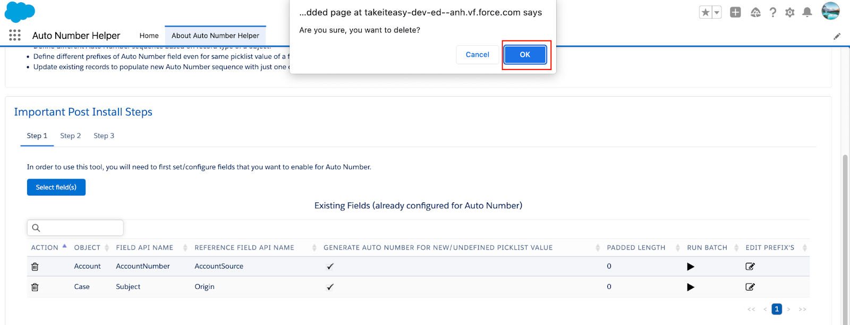
Task: Select page 1 in pagination
Action: 777,309
